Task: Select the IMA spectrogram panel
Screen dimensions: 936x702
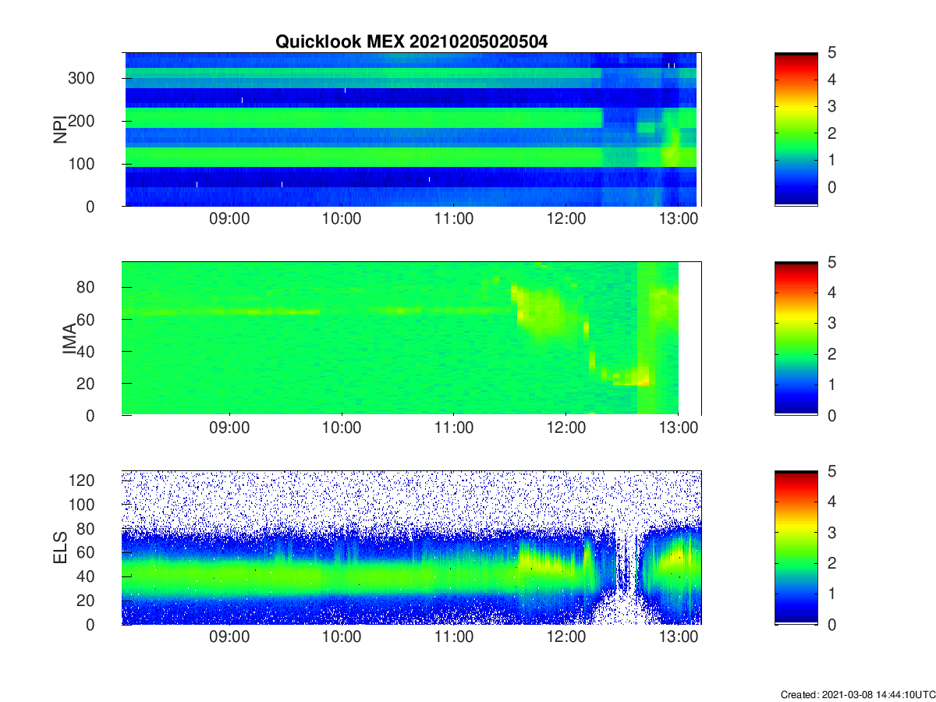Action: [412, 339]
